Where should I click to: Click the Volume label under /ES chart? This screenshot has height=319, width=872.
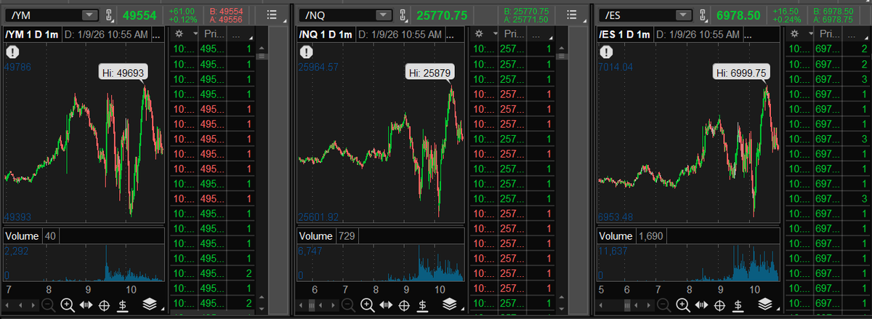(615, 236)
